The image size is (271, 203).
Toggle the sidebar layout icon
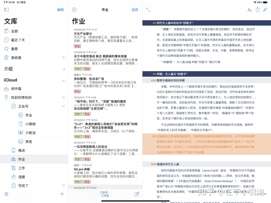tap(6, 9)
